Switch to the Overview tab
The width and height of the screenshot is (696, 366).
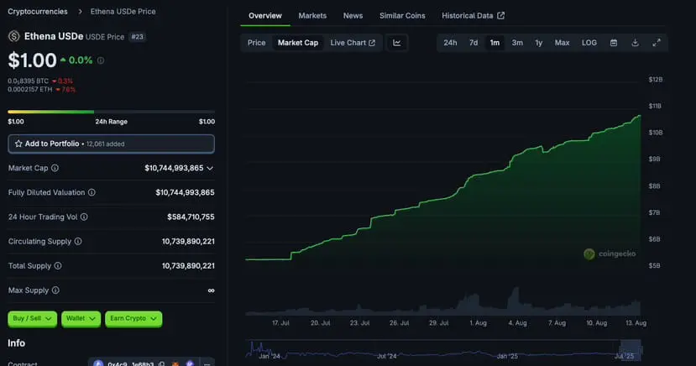pyautogui.click(x=265, y=15)
